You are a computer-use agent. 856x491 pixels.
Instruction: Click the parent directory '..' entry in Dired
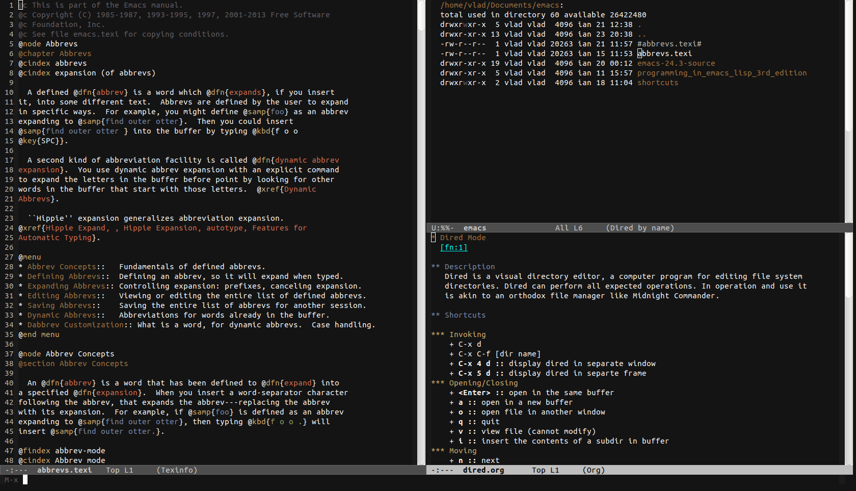(x=642, y=34)
